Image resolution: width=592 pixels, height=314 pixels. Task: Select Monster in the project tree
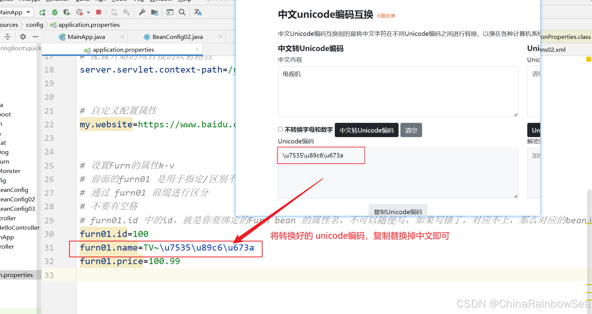[x=10, y=171]
